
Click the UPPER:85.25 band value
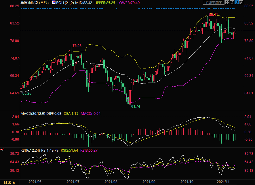tap(105, 3)
